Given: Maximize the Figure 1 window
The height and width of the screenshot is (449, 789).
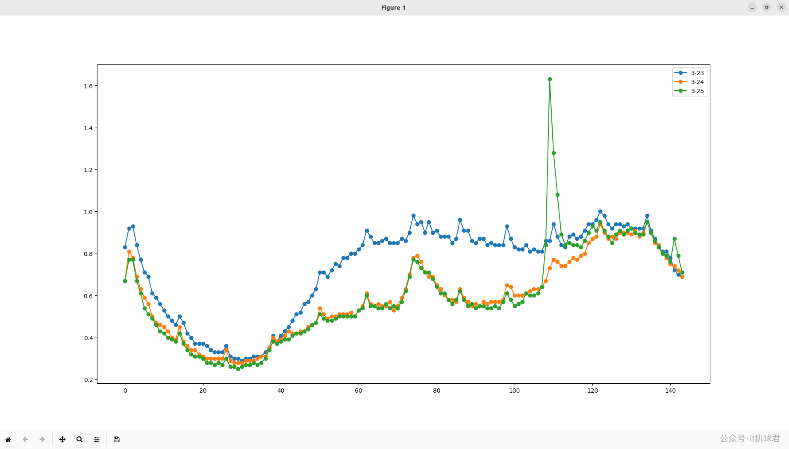Looking at the screenshot, I should 767,8.
